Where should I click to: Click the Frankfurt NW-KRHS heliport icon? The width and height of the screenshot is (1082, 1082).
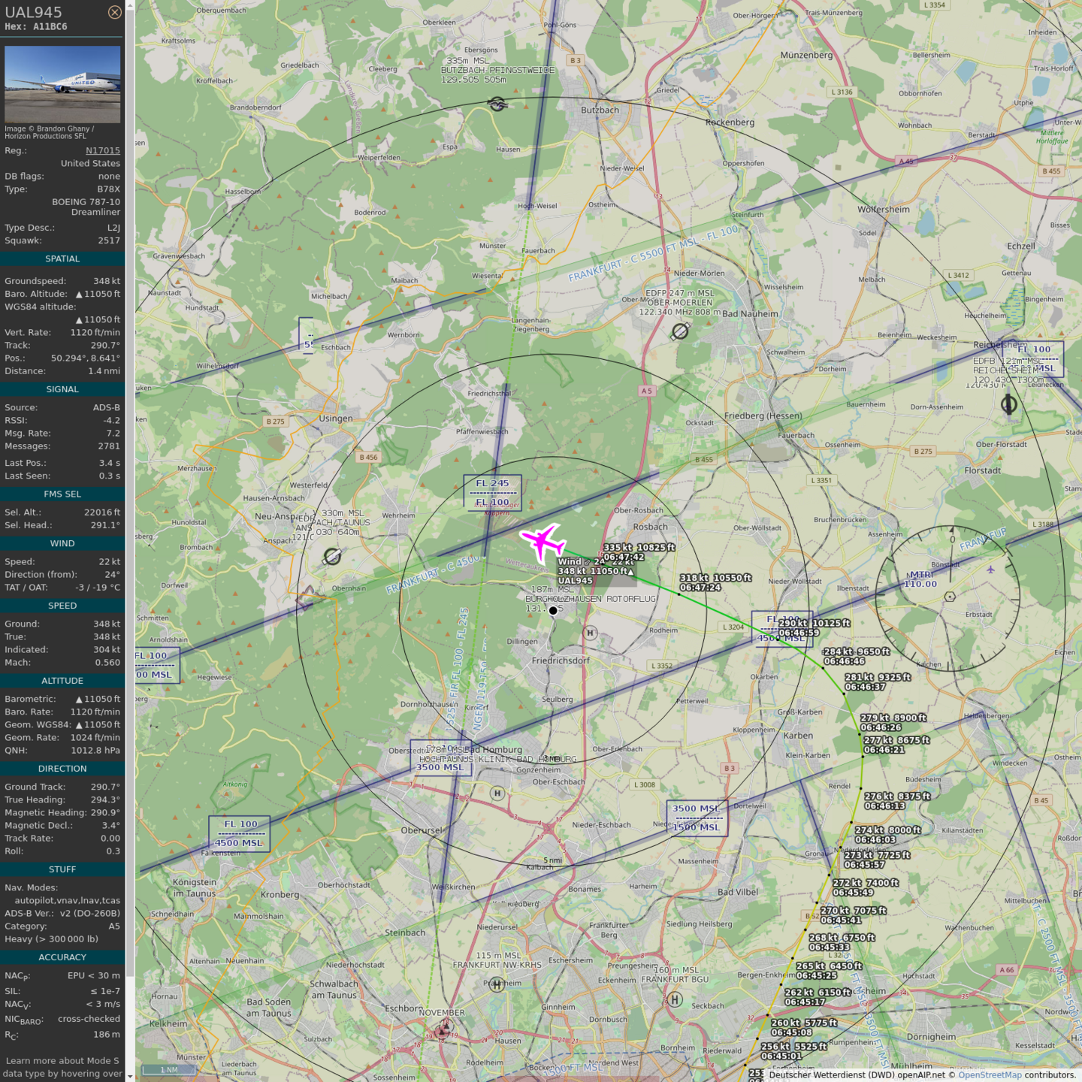(x=497, y=984)
